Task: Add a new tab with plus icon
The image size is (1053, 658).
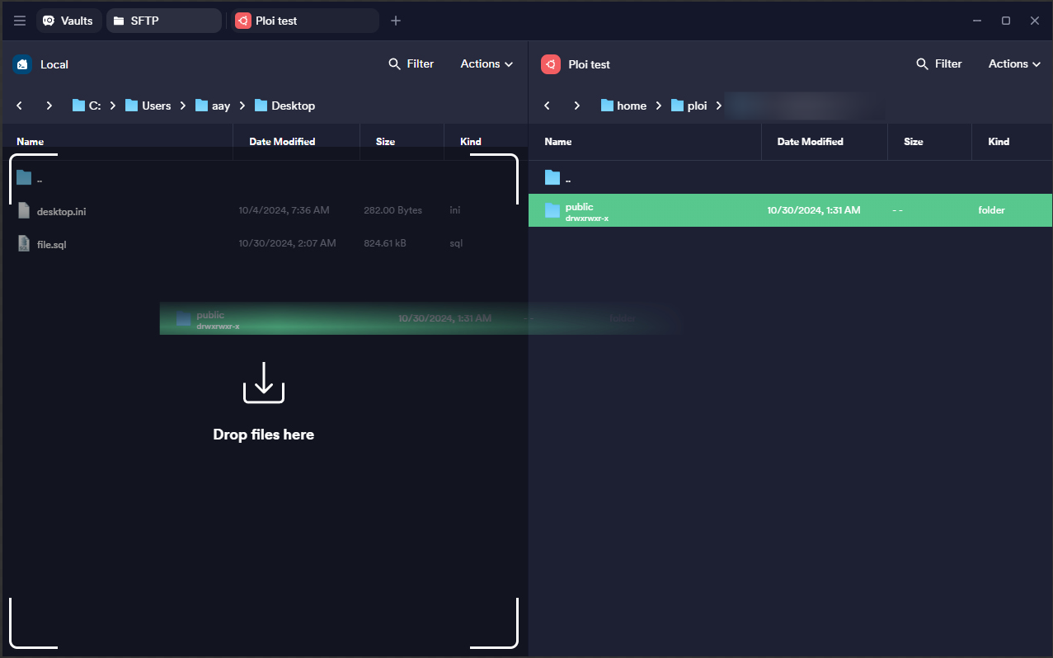Action: [x=396, y=21]
